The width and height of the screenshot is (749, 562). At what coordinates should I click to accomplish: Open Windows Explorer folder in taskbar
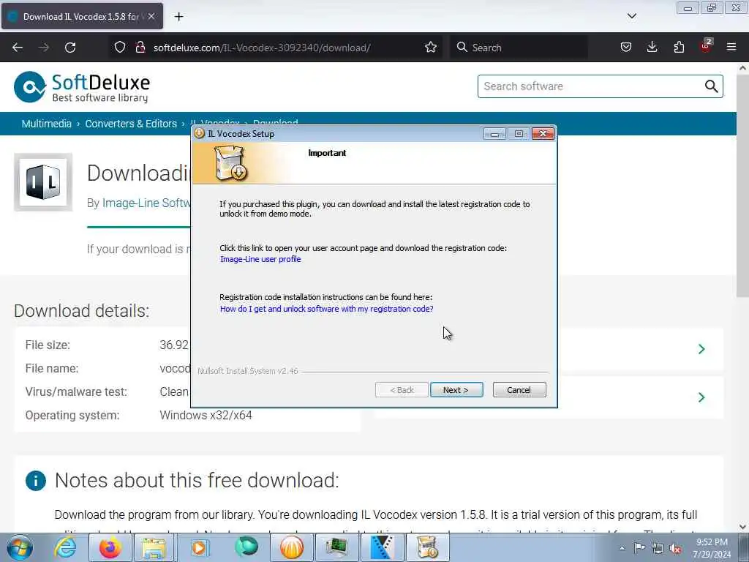pos(154,547)
